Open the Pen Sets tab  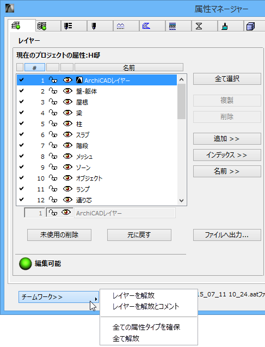[73, 26]
